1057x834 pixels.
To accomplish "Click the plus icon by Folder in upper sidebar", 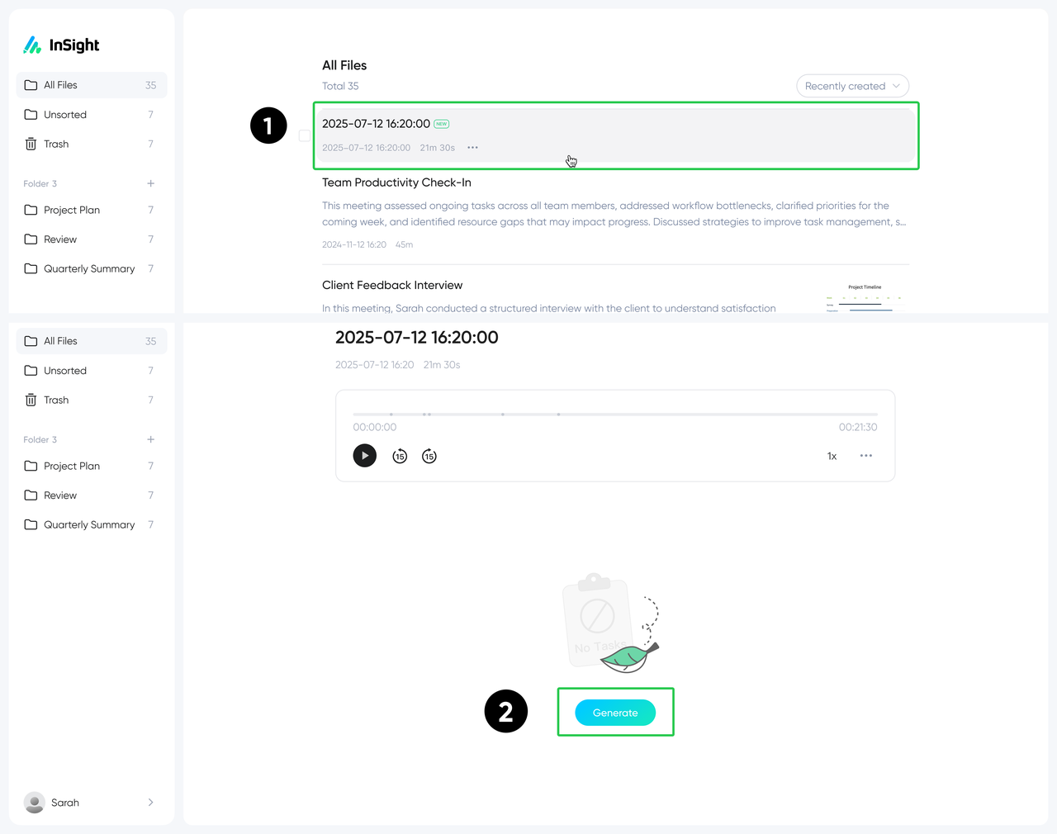I will [x=150, y=183].
